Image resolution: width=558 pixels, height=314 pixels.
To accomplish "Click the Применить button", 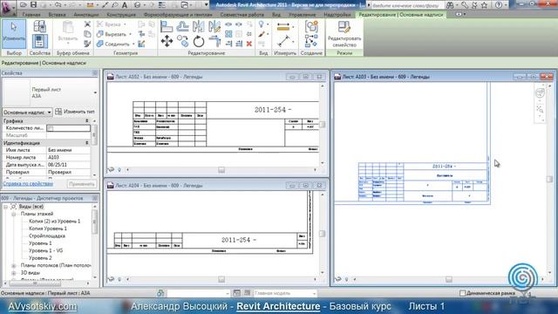I will click(x=81, y=184).
